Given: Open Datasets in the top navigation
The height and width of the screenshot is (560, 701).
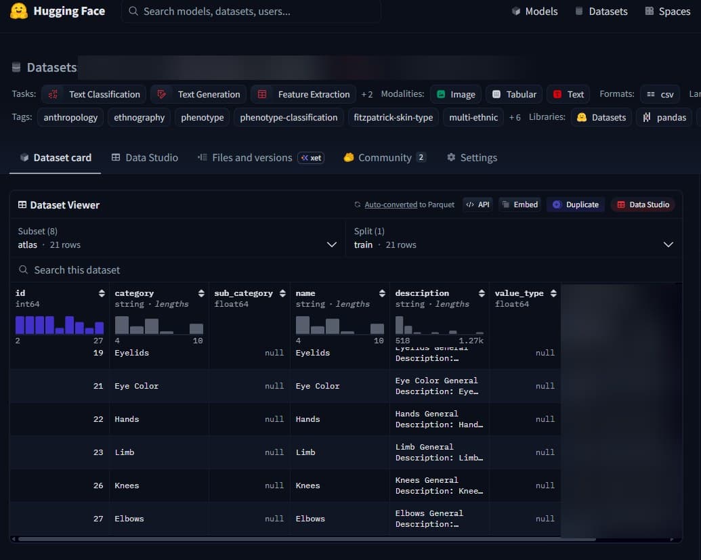Looking at the screenshot, I should click(601, 12).
